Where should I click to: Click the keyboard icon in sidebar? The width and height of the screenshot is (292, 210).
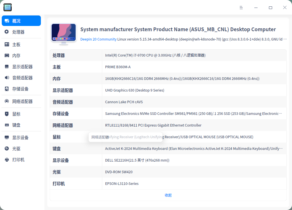click(7, 125)
